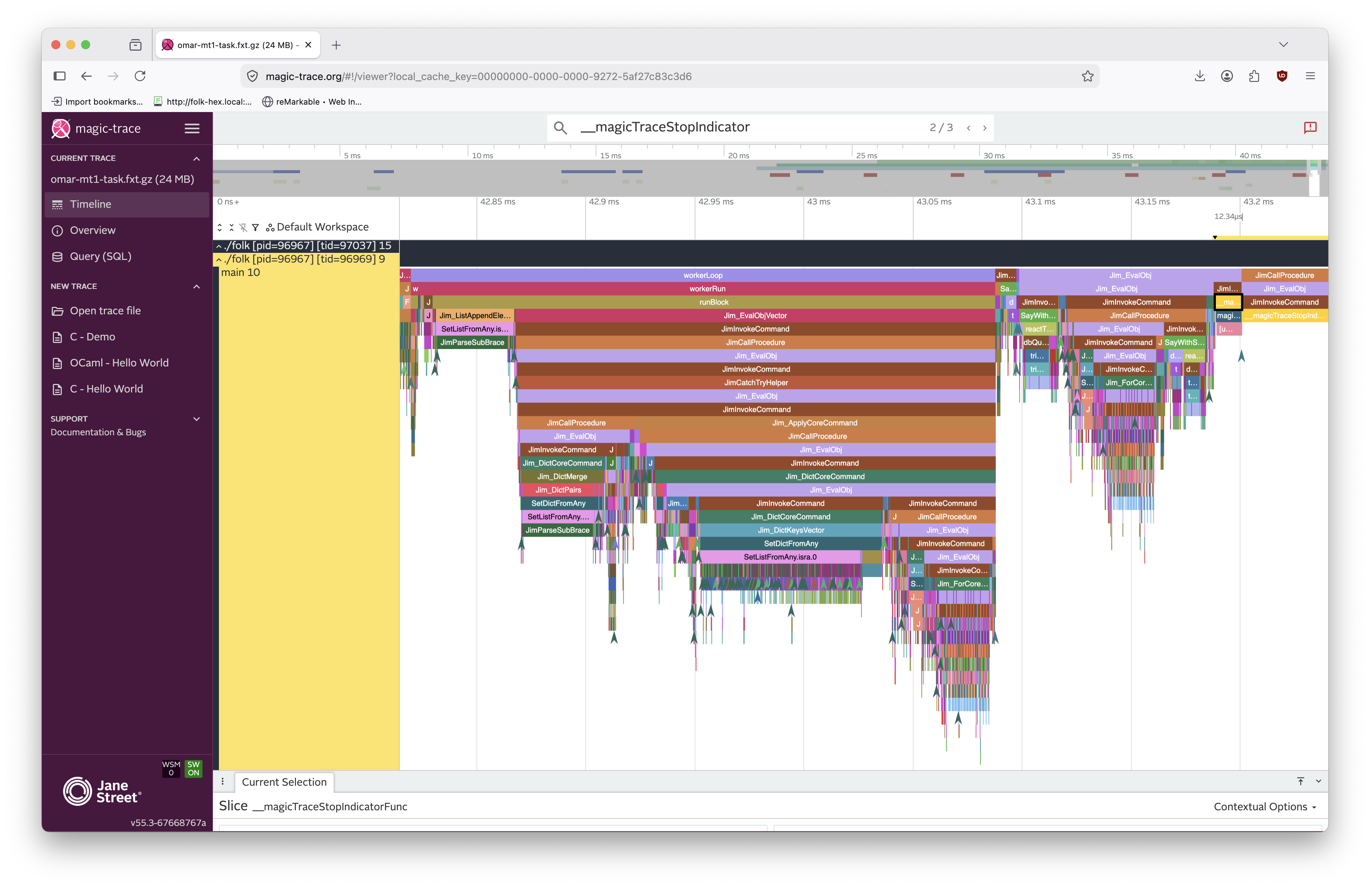
Task: Collapse the Current Trace section
Action: point(196,158)
